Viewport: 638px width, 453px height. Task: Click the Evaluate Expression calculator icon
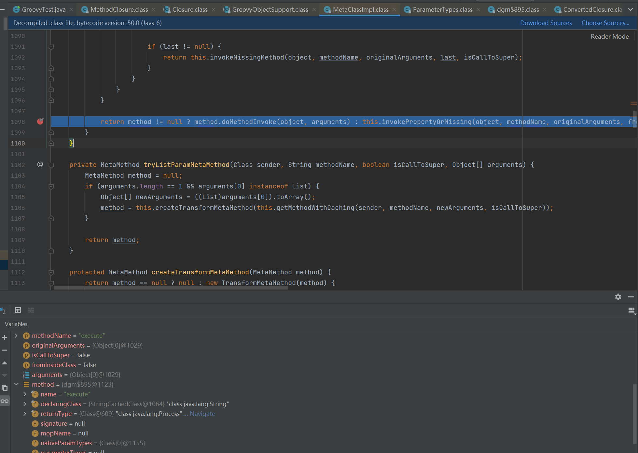tap(18, 310)
